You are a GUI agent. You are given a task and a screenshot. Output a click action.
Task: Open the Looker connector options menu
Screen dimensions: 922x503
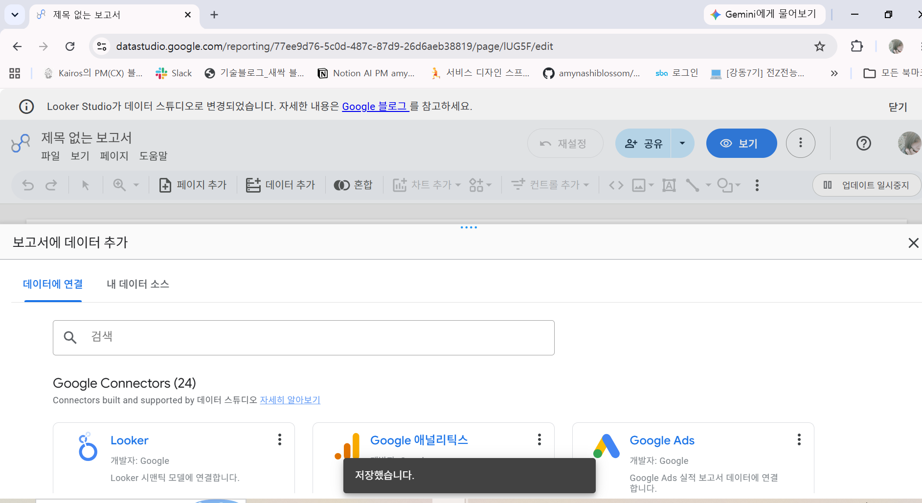[x=280, y=439]
